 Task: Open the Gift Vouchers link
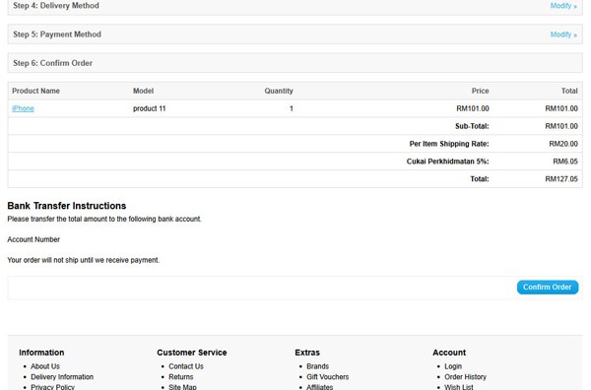[328, 377]
